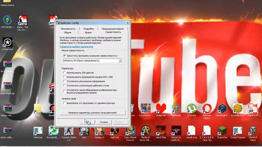The width and height of the screenshot is (262, 147).
Task: Switch to the Предыдущие версии tab
Action: (113, 29)
